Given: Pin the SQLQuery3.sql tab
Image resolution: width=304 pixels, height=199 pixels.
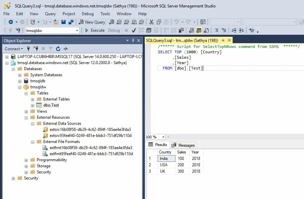Looking at the screenshot, I should [x=223, y=40].
